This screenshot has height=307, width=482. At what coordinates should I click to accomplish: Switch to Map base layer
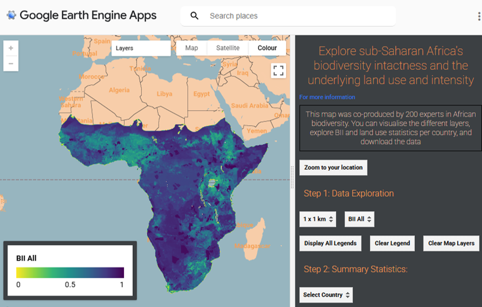pos(192,48)
